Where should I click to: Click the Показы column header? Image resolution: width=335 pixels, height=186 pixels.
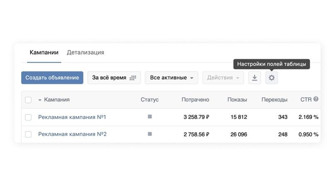point(237,100)
